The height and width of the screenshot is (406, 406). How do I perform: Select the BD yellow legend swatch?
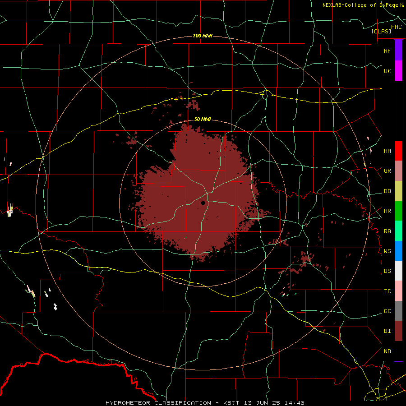click(x=398, y=191)
